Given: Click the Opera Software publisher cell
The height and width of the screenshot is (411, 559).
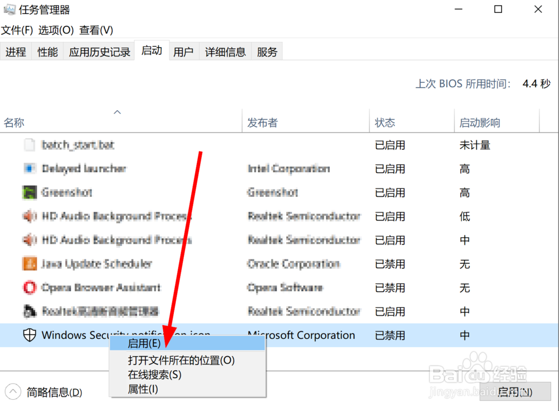Looking at the screenshot, I should (x=285, y=287).
